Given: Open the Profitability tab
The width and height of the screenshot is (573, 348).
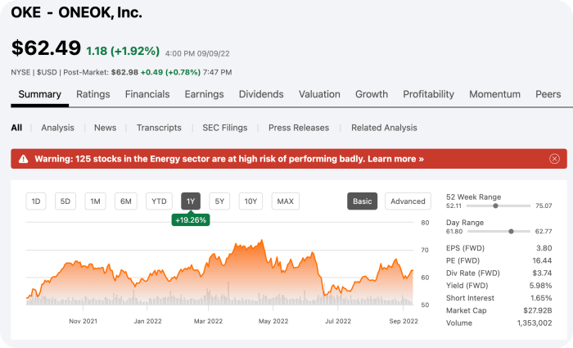Looking at the screenshot, I should (429, 94).
